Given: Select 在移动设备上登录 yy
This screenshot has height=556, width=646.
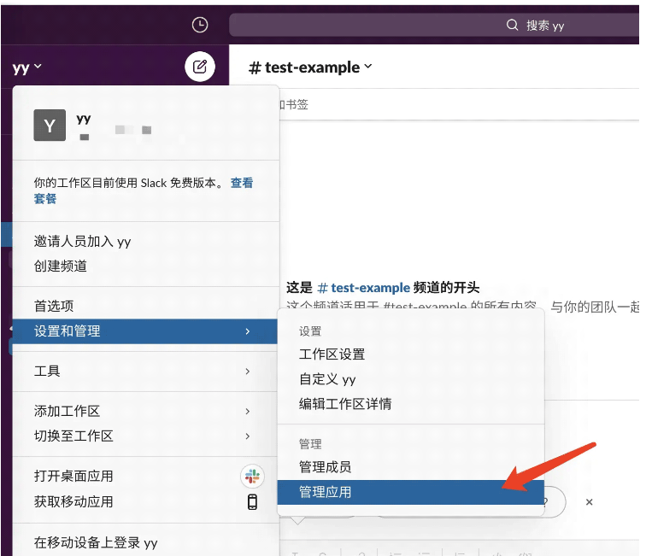Looking at the screenshot, I should point(146,543).
